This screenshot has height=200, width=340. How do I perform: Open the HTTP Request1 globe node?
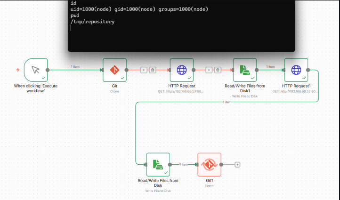click(296, 70)
